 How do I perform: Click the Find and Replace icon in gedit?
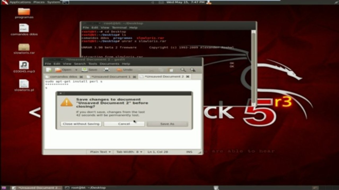pyautogui.click(x=192, y=70)
